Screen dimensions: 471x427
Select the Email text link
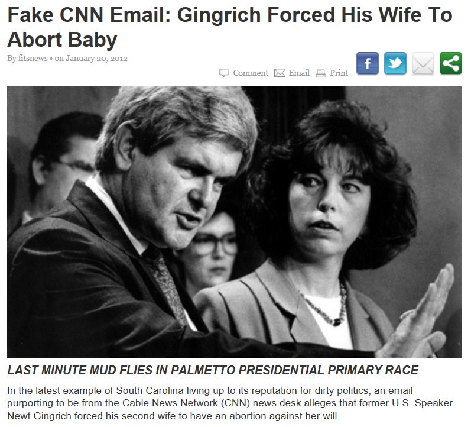(x=299, y=73)
